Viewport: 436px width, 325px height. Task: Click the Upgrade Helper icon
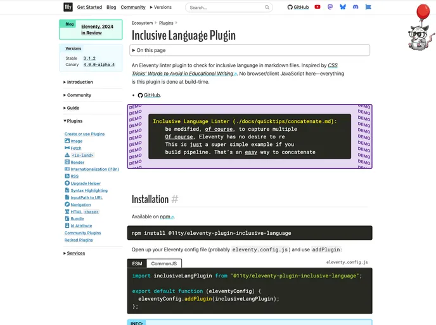67,183
